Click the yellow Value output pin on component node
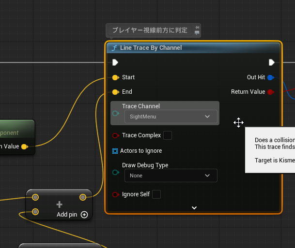This screenshot has height=248, width=295. click(x=24, y=146)
